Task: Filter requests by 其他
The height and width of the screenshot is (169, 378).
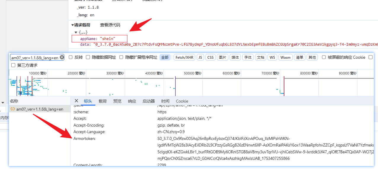Action: pyautogui.click(x=312, y=57)
